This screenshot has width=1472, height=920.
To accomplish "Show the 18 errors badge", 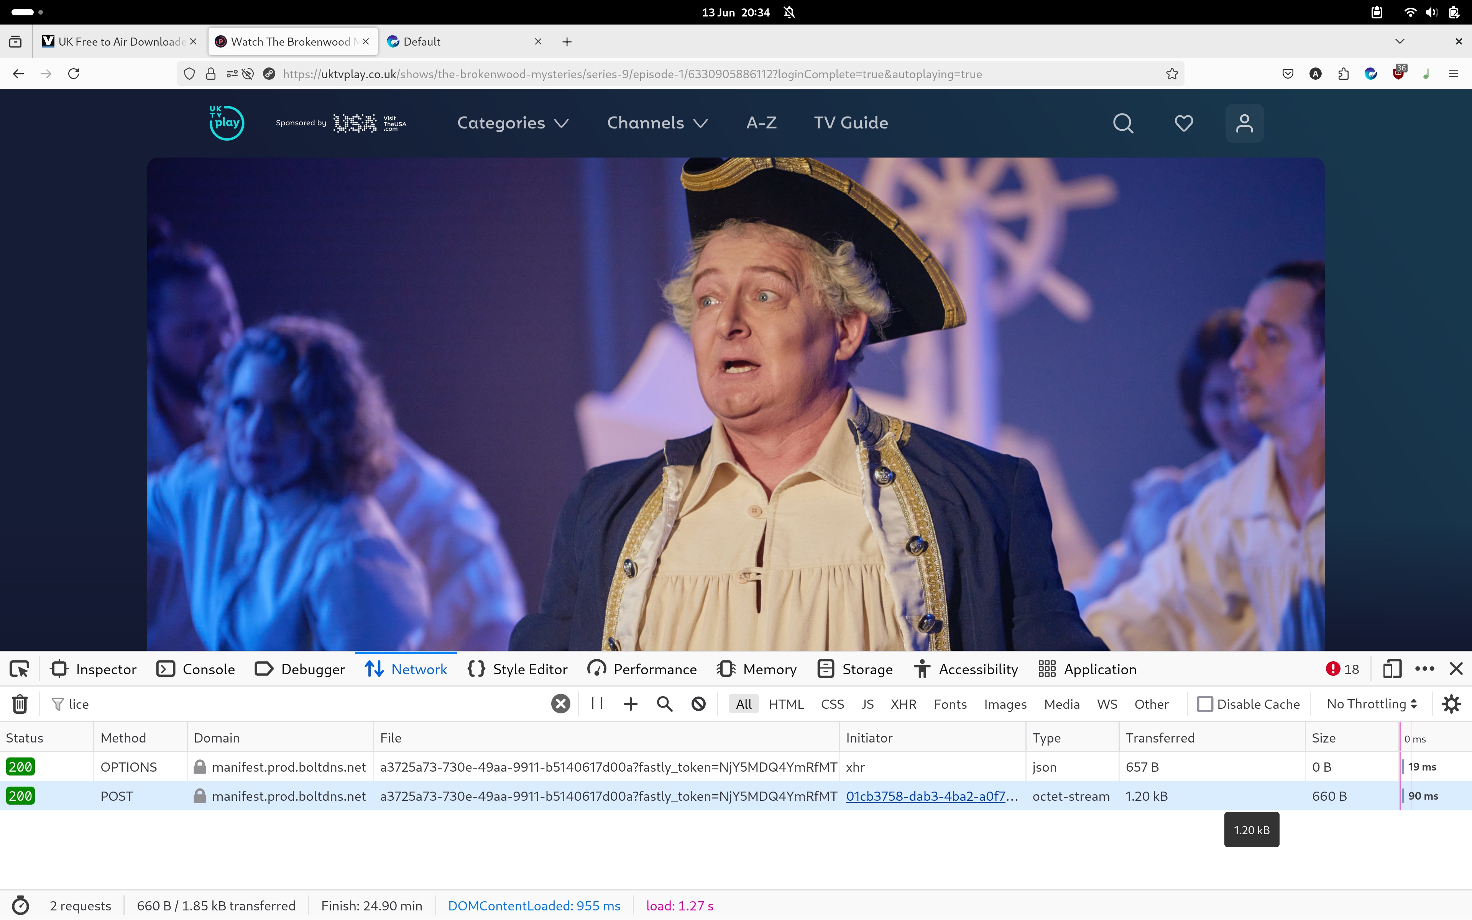I will (x=1342, y=669).
